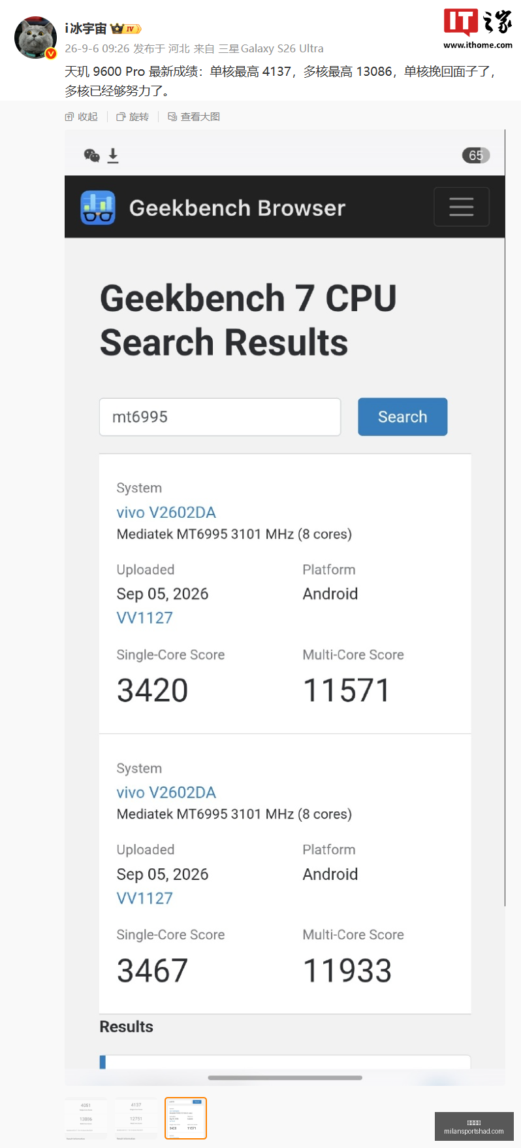
Task: Click the post timestamp 26-9-6 09:26
Action: 97,48
